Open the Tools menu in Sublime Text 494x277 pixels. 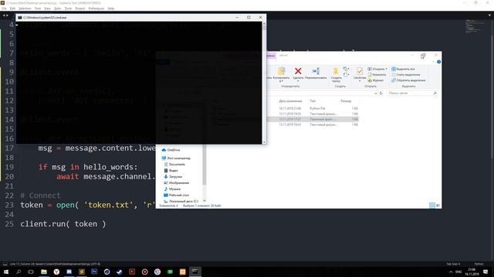pyautogui.click(x=68, y=8)
